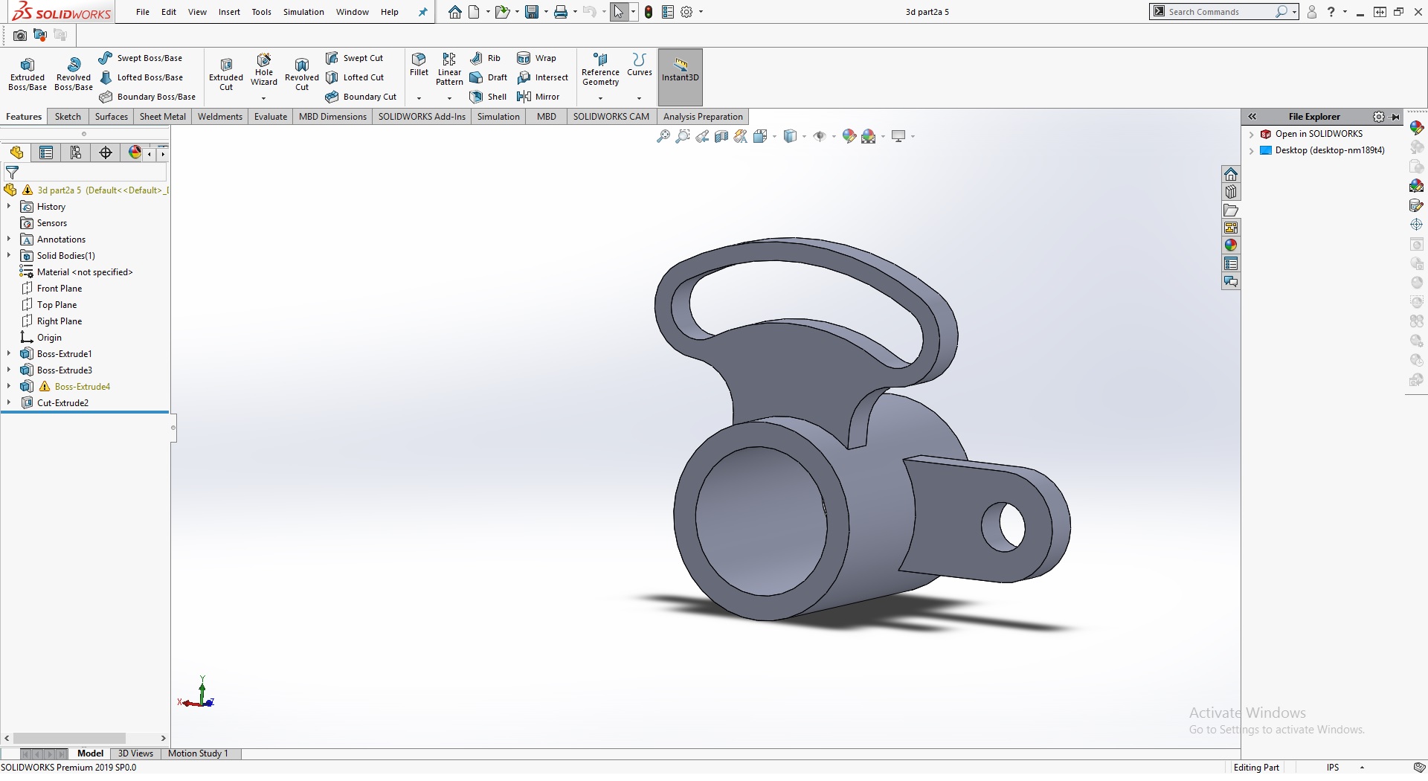Open the PropertyManager tab in left panel

coord(46,152)
